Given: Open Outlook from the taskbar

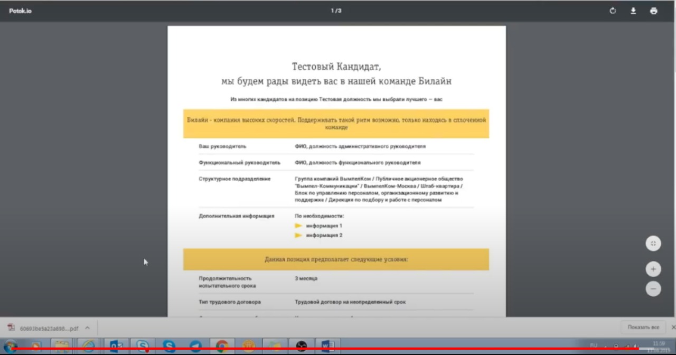Looking at the screenshot, I should [x=116, y=347].
